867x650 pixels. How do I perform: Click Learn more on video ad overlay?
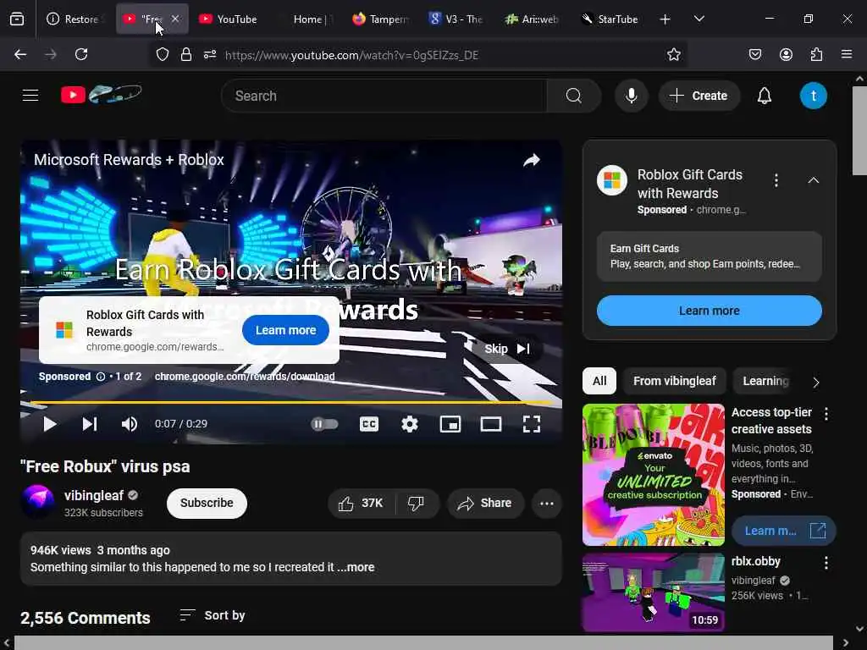point(285,330)
